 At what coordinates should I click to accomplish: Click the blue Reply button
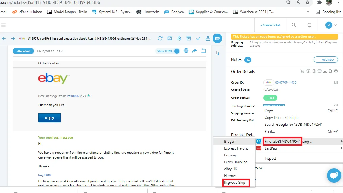coord(49,118)
